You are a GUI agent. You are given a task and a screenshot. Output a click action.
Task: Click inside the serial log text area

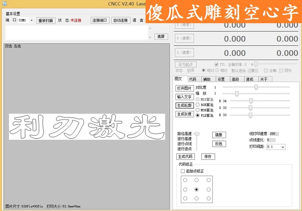tap(77, 33)
